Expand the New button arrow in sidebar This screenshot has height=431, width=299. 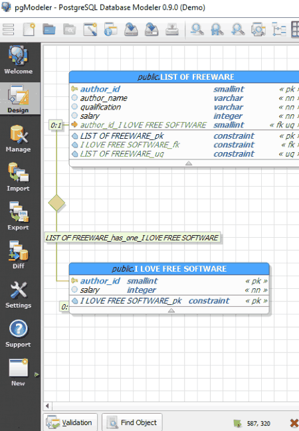click(37, 375)
